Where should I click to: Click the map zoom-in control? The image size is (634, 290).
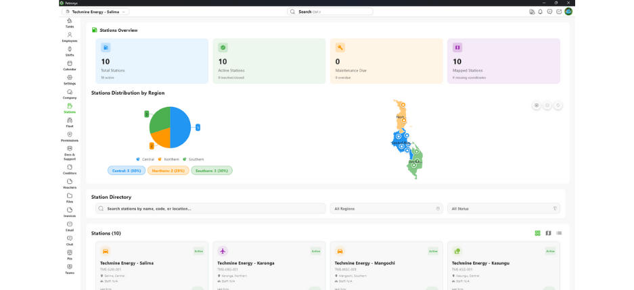537,105
